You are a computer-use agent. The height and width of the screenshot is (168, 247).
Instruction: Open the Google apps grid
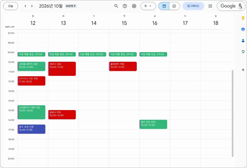[210, 6]
